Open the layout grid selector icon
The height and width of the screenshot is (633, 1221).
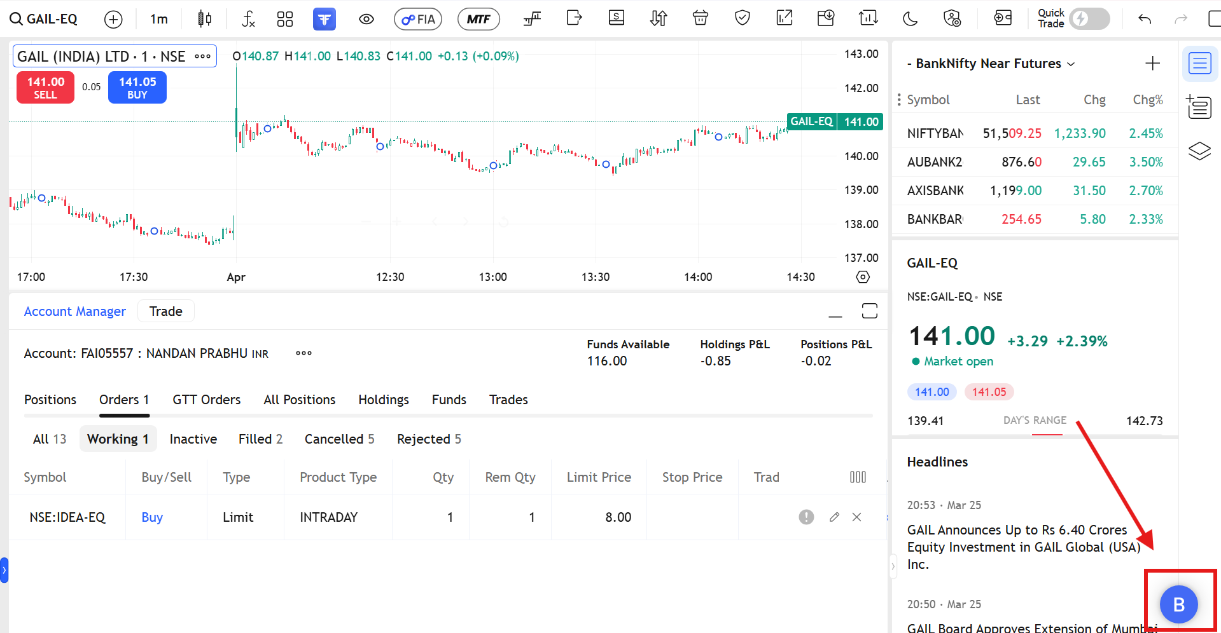coord(285,19)
